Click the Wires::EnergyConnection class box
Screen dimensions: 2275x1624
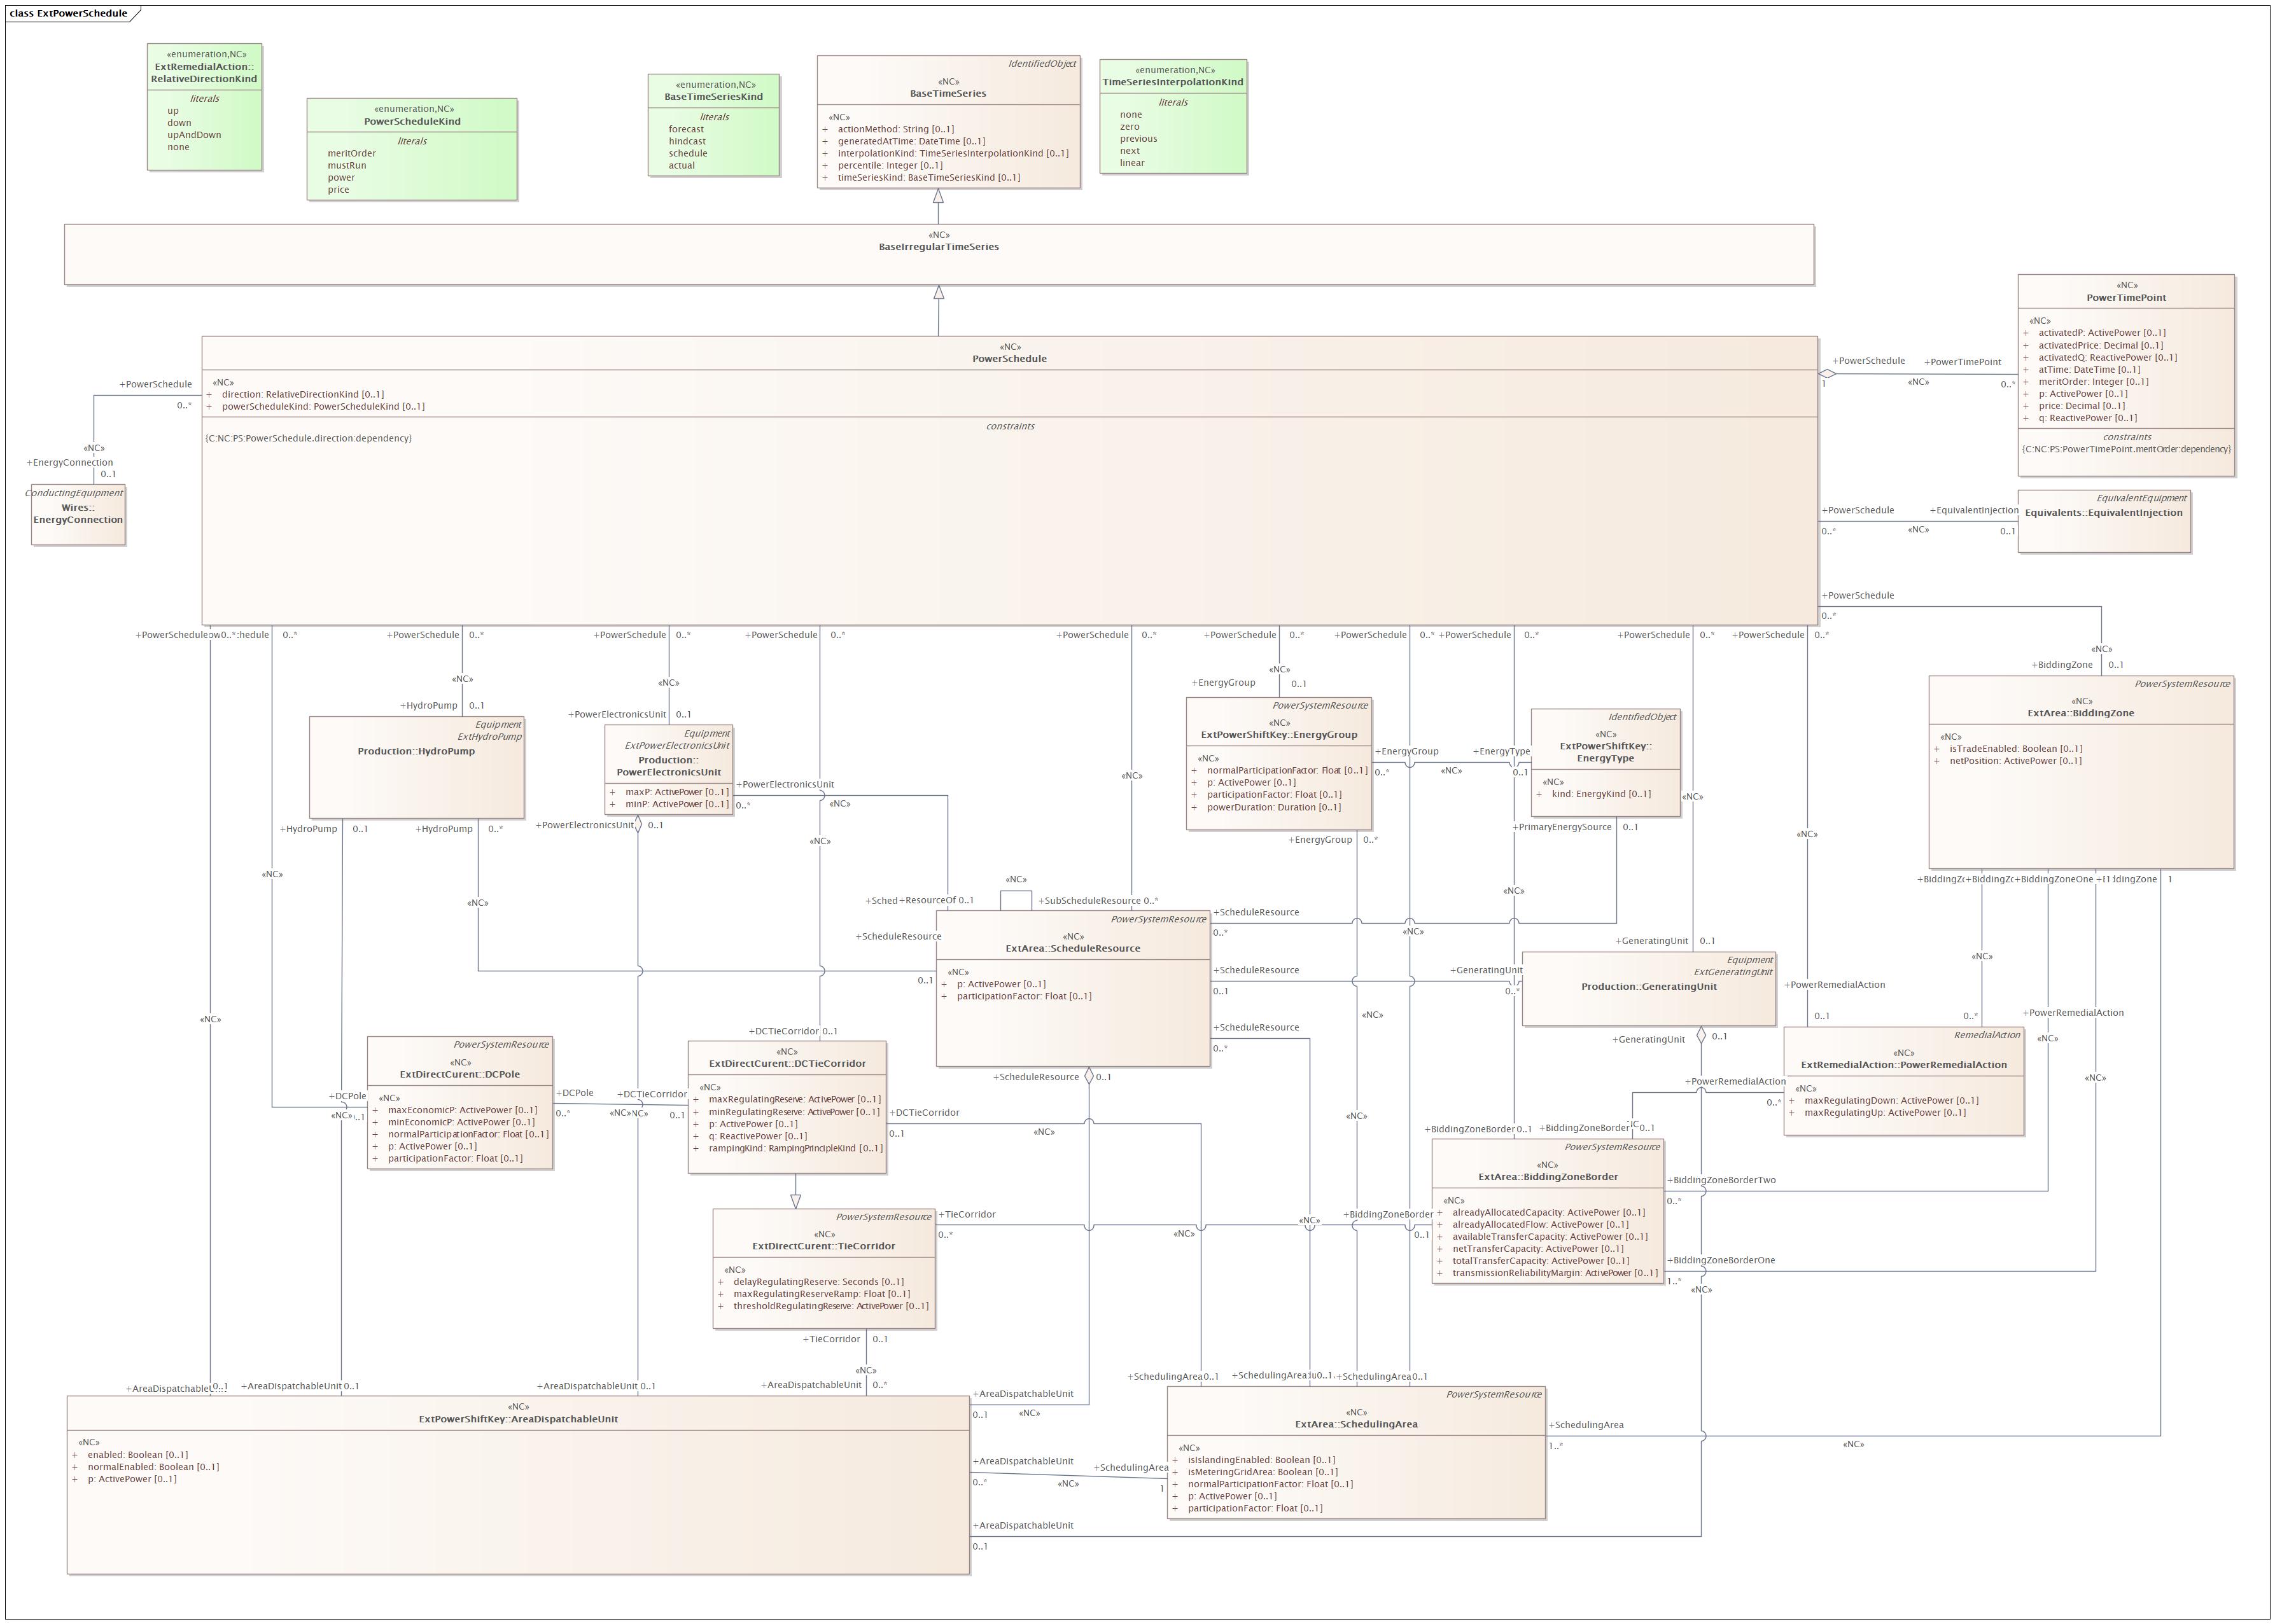click(x=78, y=515)
